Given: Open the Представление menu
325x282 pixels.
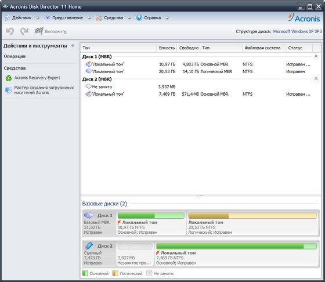Looking at the screenshot, I should (67, 18).
